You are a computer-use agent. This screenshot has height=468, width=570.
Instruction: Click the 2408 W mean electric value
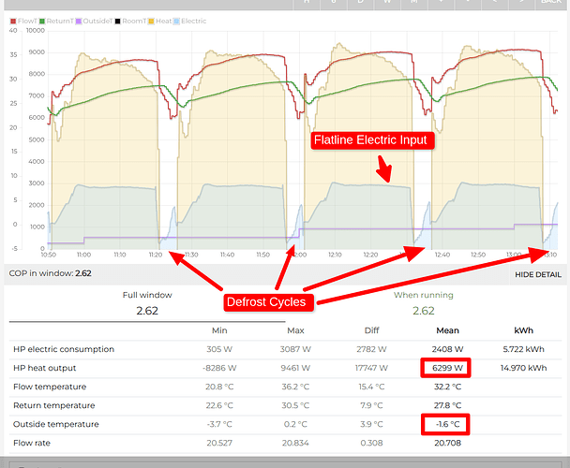[x=447, y=349]
